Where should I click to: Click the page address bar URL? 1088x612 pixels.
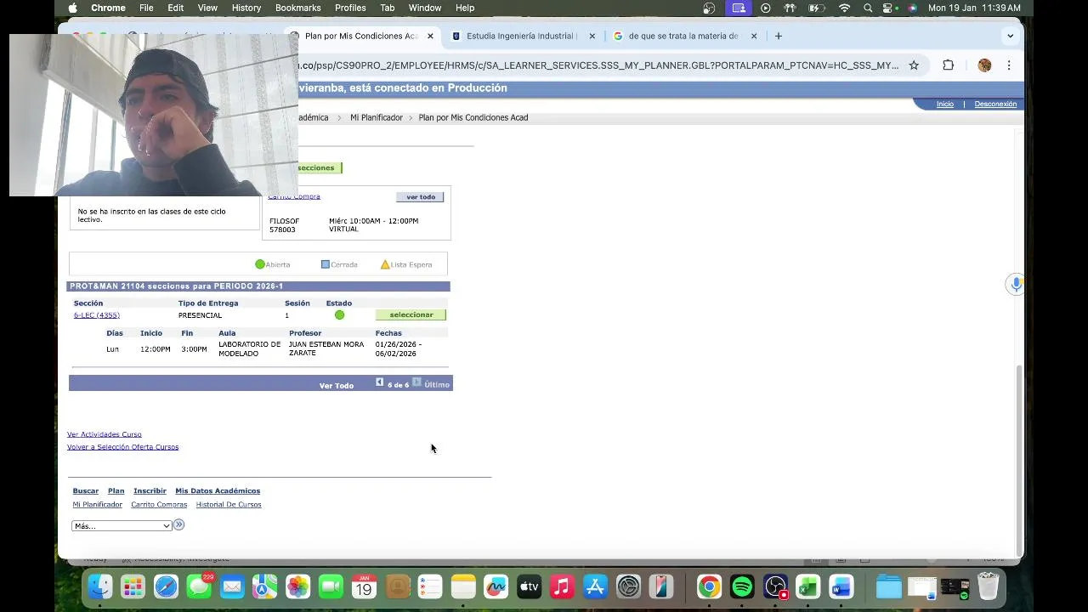point(598,65)
